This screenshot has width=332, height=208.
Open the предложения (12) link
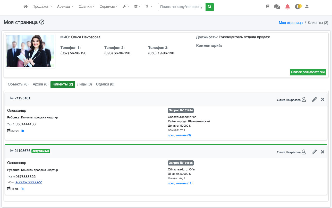[x=180, y=183]
